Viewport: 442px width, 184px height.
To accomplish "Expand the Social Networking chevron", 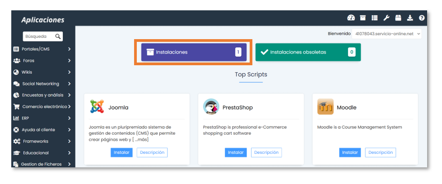I will (x=70, y=84).
